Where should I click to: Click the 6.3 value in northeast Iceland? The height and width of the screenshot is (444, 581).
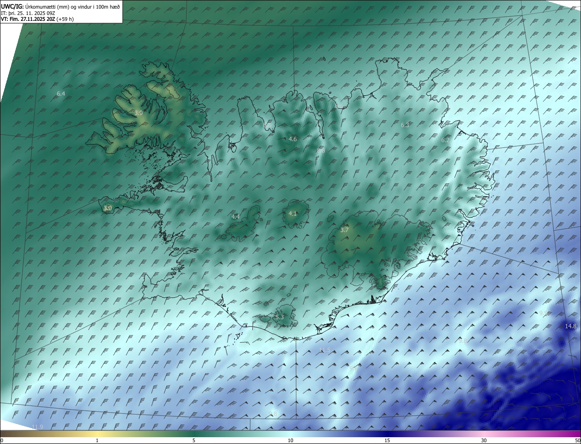[405, 125]
